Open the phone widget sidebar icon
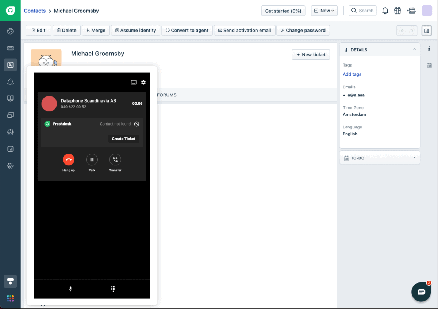The width and height of the screenshot is (438, 309). (10, 281)
